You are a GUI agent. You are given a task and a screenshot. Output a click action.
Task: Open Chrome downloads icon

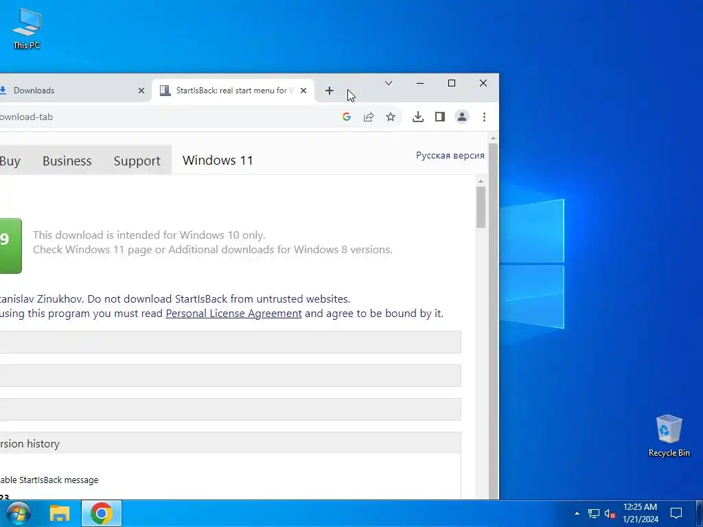tap(418, 117)
